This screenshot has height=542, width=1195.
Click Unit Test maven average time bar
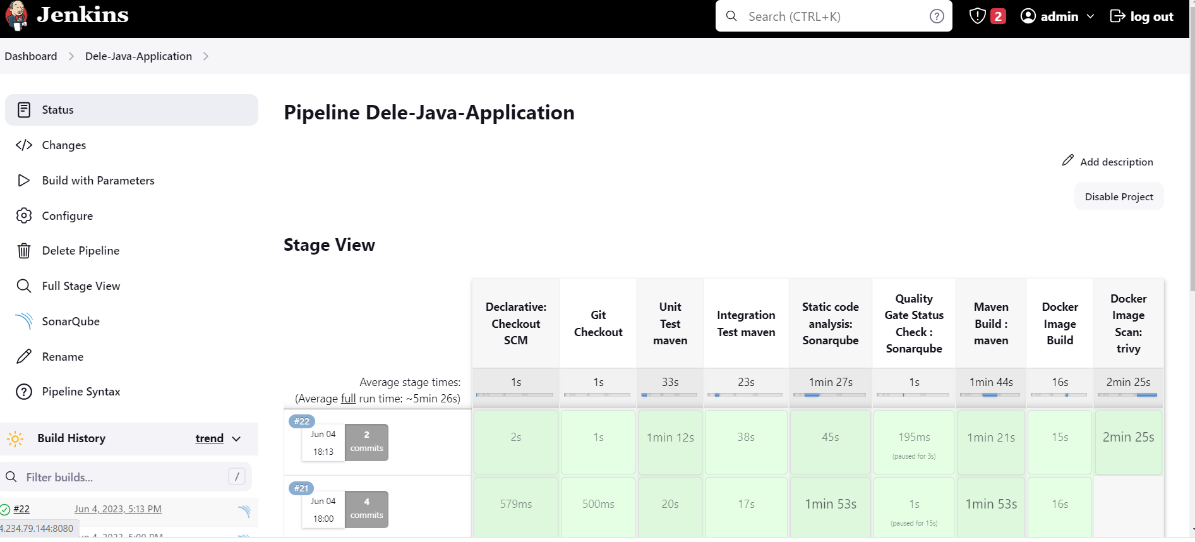tap(670, 395)
